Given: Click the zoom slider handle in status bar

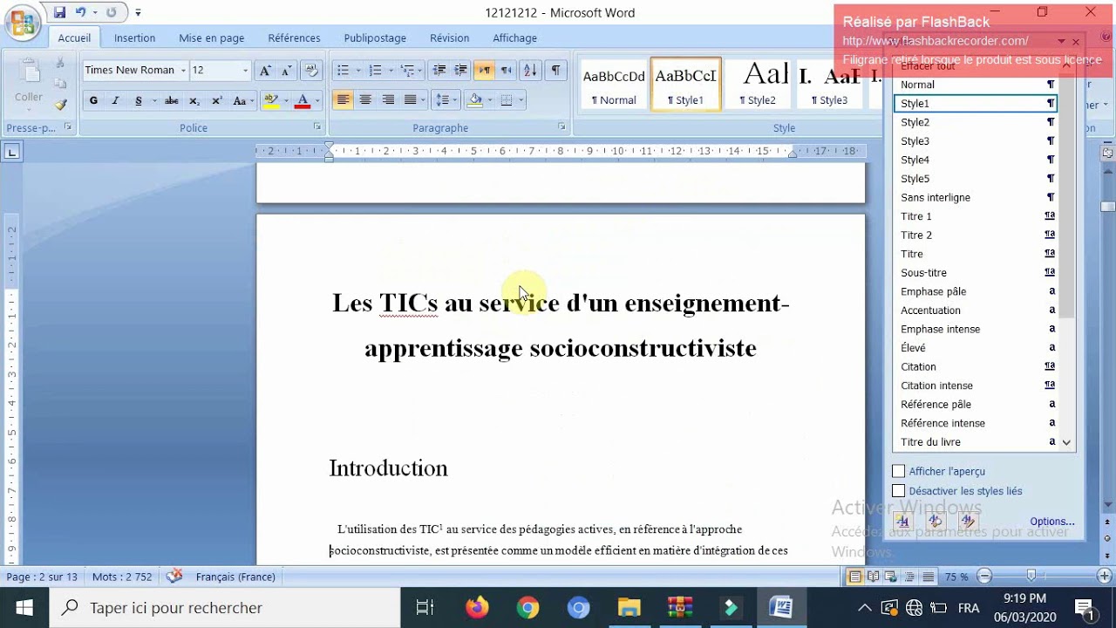Looking at the screenshot, I should click(1031, 576).
